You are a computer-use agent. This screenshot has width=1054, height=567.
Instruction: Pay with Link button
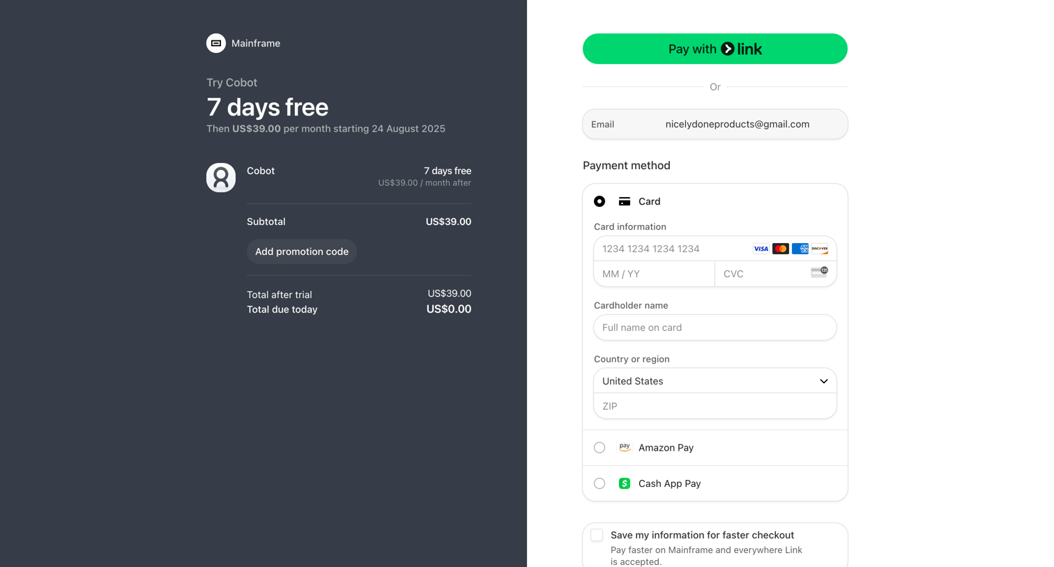pyautogui.click(x=715, y=49)
